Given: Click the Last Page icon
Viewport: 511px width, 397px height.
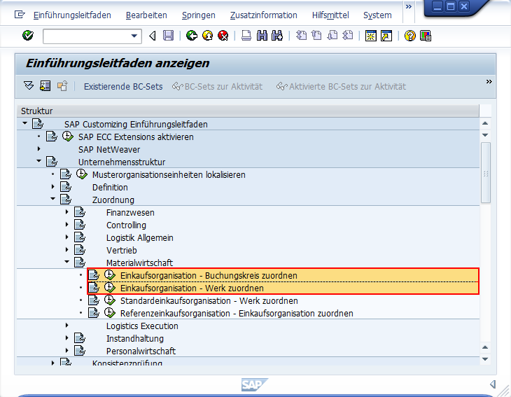Looking at the screenshot, I should (x=348, y=36).
